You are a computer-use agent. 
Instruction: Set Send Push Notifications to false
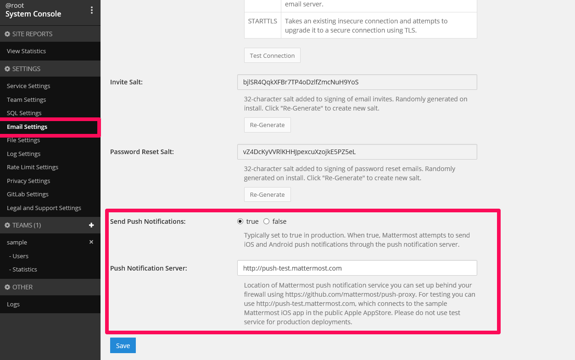(266, 222)
